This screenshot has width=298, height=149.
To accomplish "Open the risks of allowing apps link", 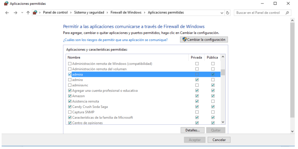I will (x=115, y=40).
